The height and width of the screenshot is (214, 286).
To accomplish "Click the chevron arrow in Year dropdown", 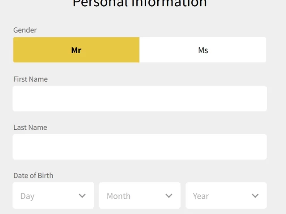I will tap(255, 196).
